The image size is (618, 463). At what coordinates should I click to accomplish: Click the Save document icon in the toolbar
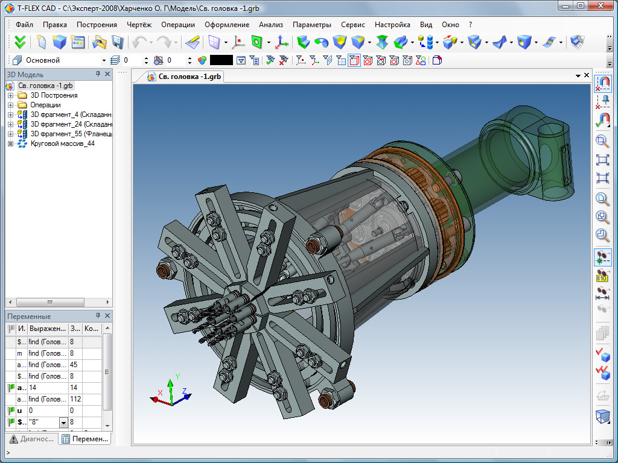(x=117, y=42)
